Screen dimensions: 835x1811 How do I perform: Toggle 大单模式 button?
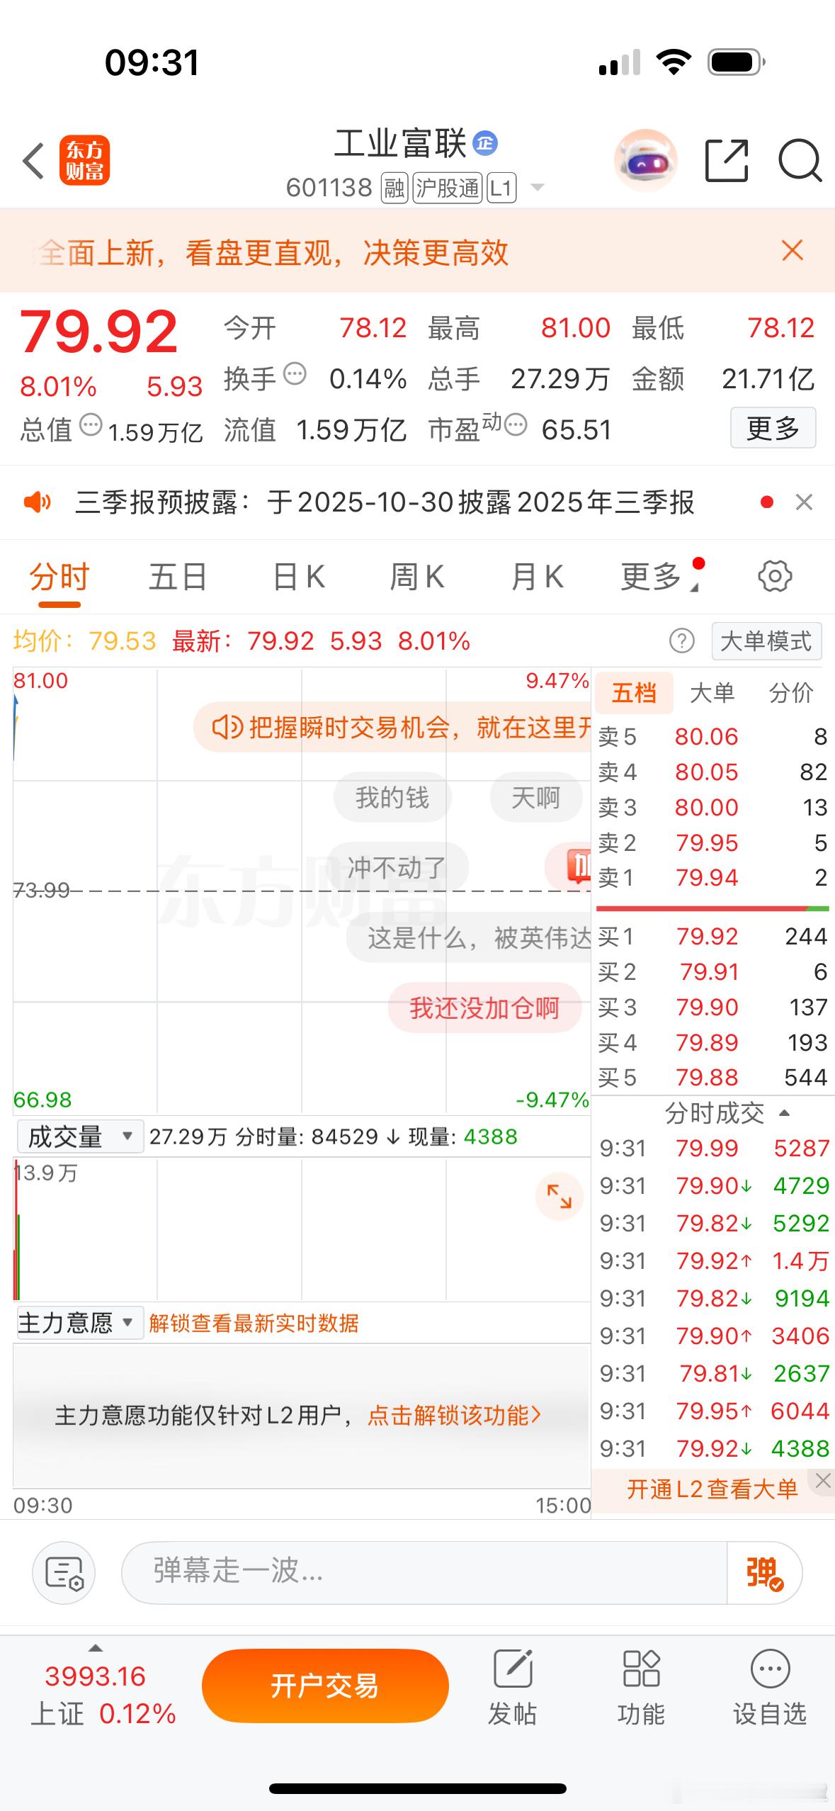tap(766, 641)
